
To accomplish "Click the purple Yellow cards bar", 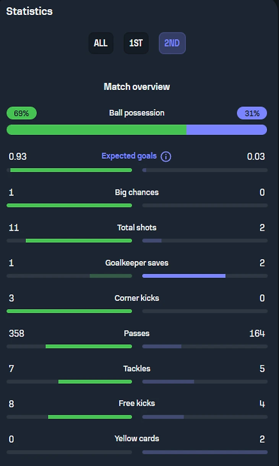I will (205, 452).
